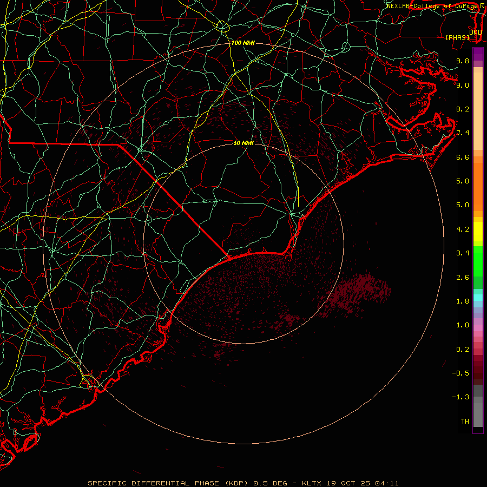Click the 9.8 color scale value

463,61
